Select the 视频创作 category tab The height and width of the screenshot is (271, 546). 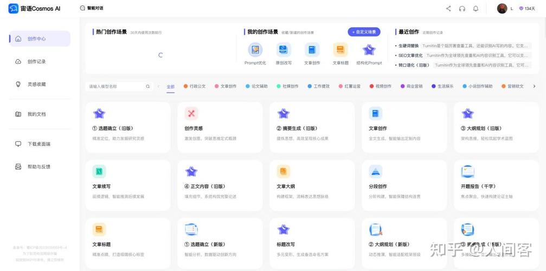(x=381, y=86)
